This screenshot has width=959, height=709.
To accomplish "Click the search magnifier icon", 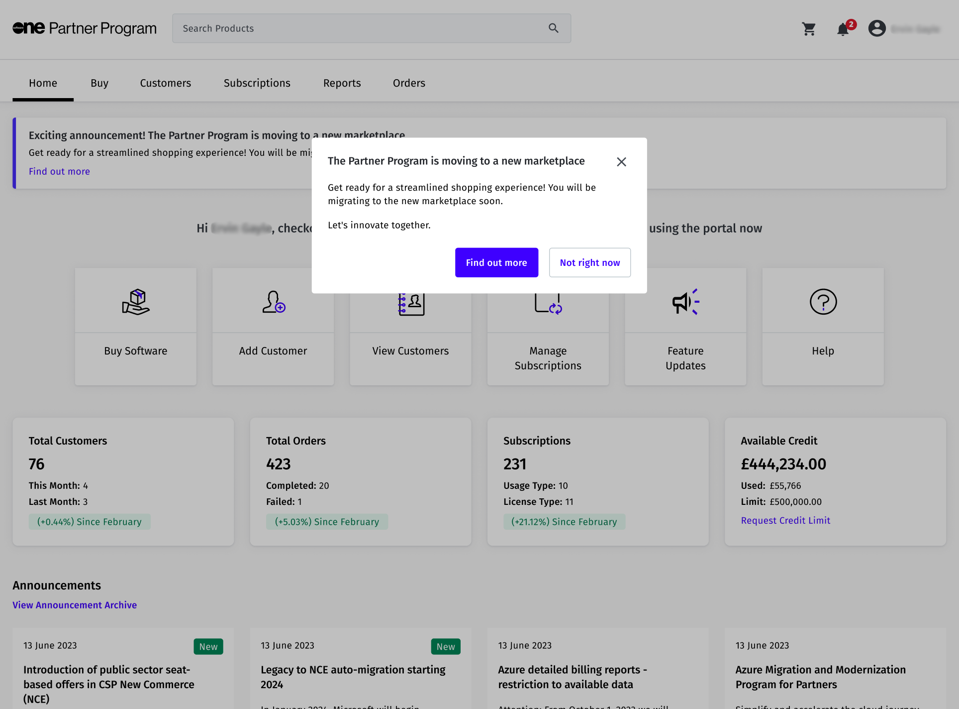I will (x=554, y=28).
